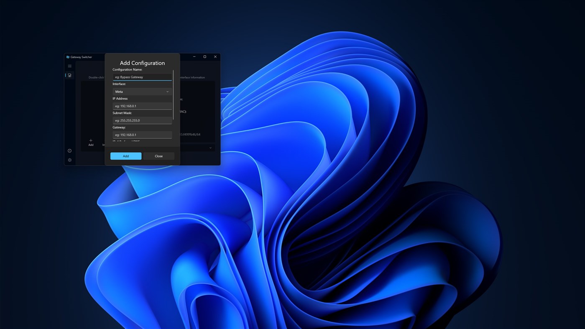Screen dimensions: 585x329
Task: Minimize the Gateway Switcher window
Action: 194,56
